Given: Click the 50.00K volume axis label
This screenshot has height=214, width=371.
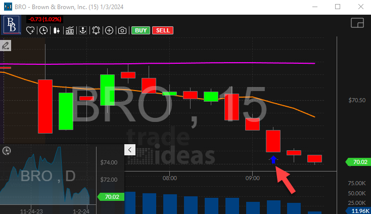Looking at the screenshot, I should click(x=356, y=193).
